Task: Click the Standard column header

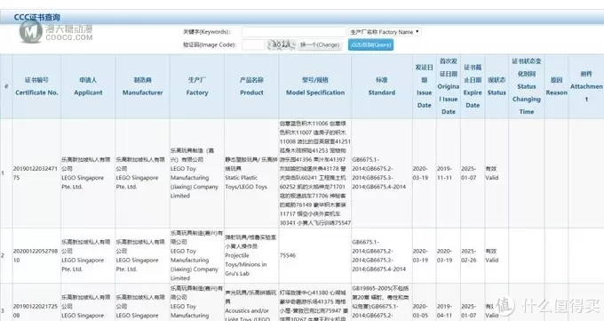Action: (382, 86)
